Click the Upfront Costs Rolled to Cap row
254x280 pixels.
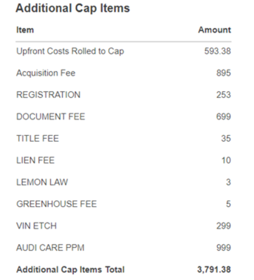(123, 51)
